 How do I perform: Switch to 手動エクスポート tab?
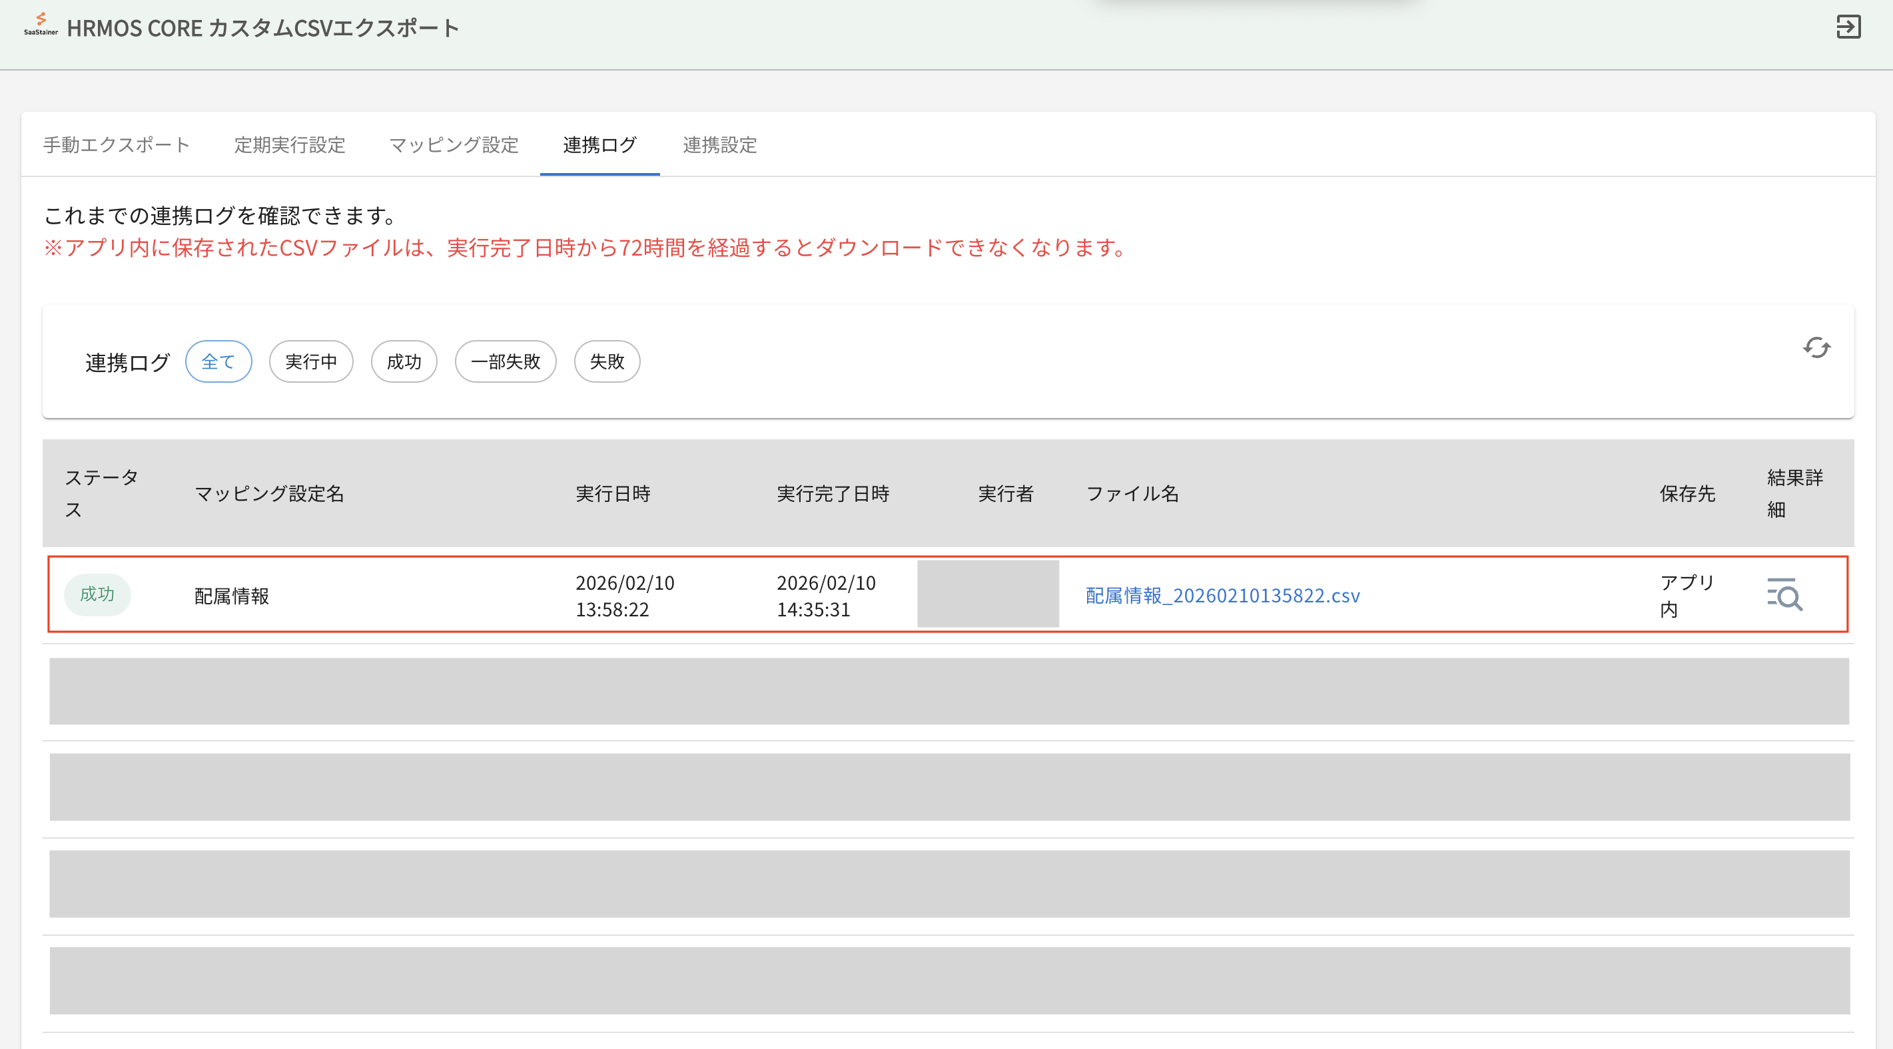tap(116, 144)
